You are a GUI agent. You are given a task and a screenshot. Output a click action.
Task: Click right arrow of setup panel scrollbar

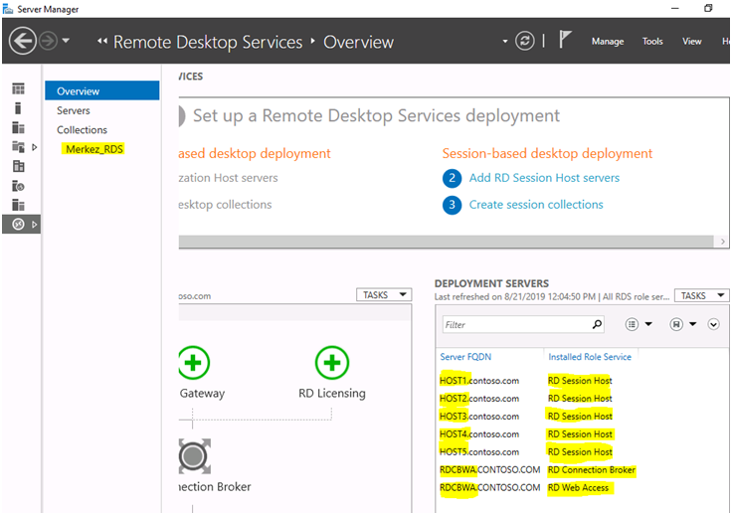[722, 242]
